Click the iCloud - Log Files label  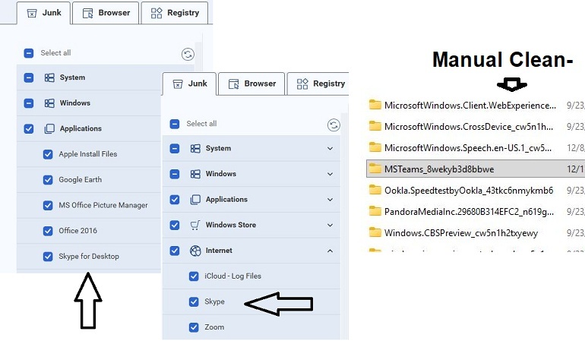coord(232,276)
